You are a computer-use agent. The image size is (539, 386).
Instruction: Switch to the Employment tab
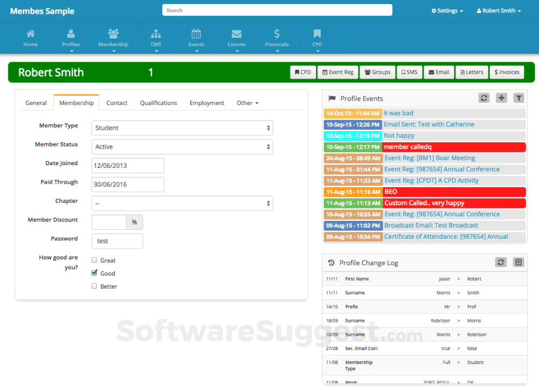[x=207, y=103]
